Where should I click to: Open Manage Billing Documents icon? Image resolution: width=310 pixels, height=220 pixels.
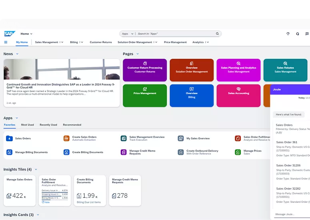[9, 152]
